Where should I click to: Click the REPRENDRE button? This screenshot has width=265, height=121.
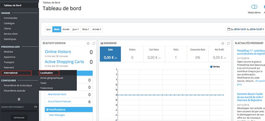[19, 118]
